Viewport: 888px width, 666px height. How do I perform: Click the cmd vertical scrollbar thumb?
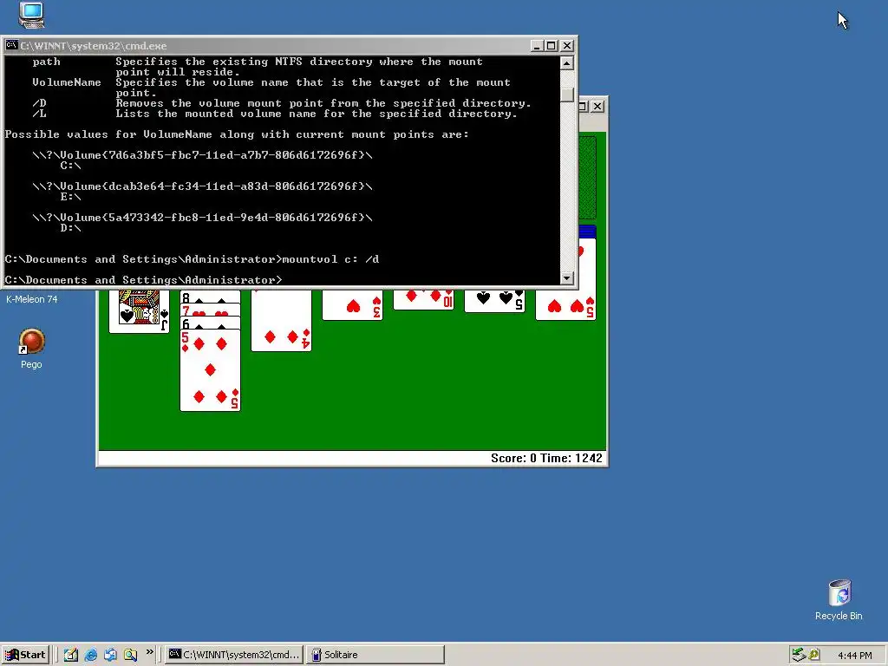[x=566, y=95]
